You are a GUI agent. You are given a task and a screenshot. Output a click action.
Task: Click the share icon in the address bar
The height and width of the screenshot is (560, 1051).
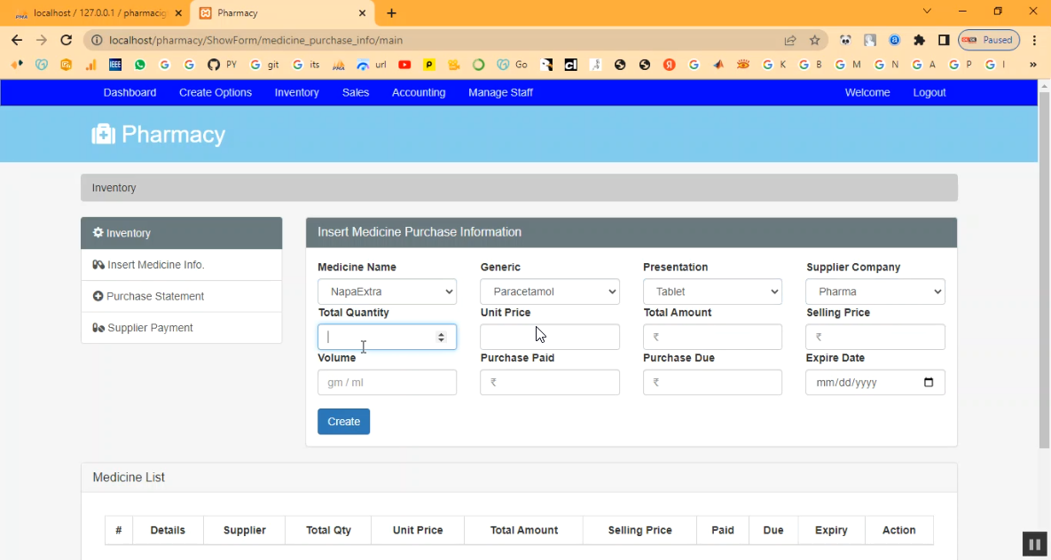[x=789, y=40]
